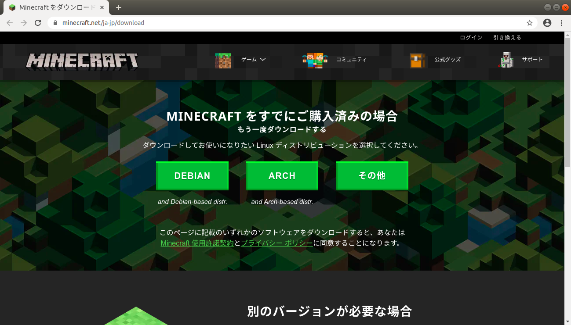
Task: Open a new tab with plus button
Action: [118, 7]
